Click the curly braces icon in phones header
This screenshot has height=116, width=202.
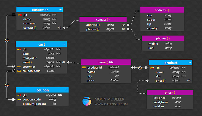point(168,38)
